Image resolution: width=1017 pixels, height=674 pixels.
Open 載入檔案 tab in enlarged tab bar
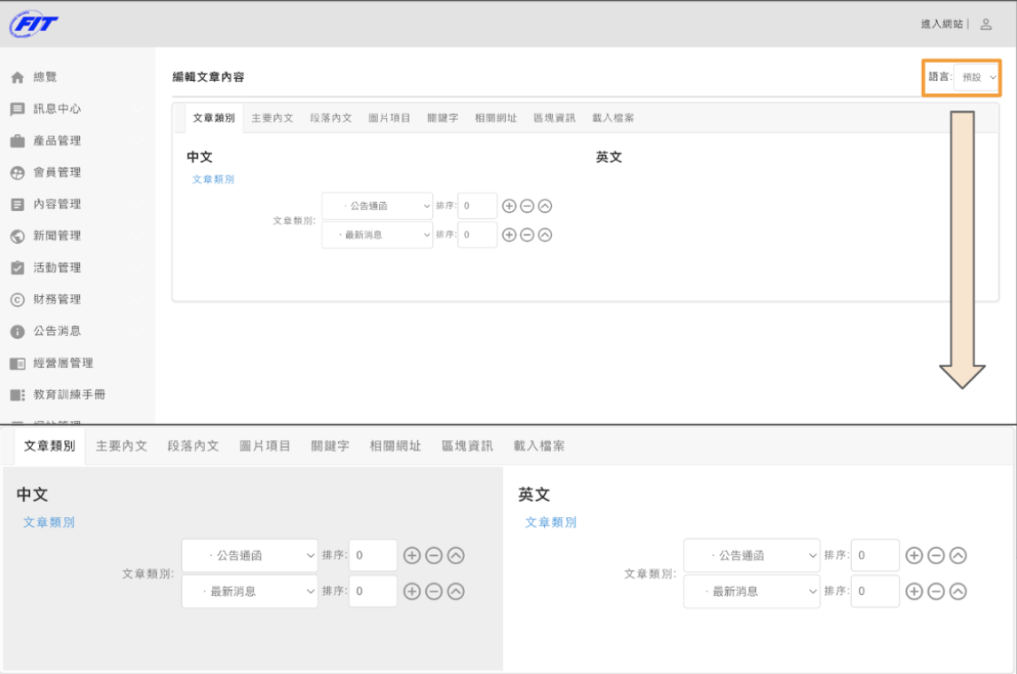[539, 446]
